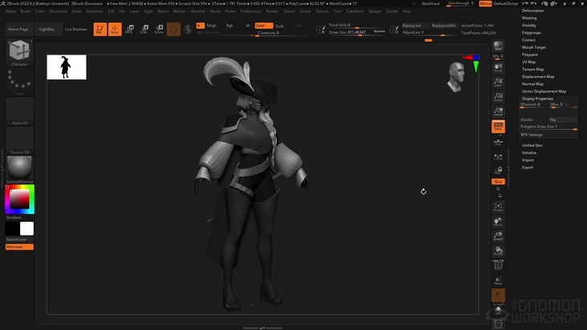Click the Solo mode icon
Screen dimensions: 587x330
click(x=498, y=310)
